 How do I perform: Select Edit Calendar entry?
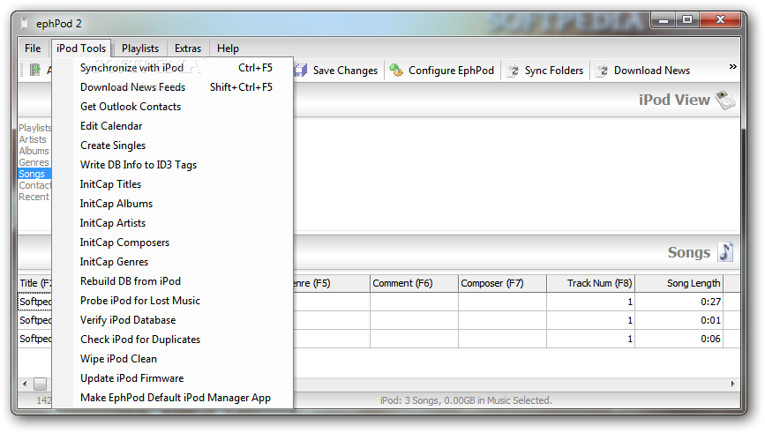click(x=173, y=126)
